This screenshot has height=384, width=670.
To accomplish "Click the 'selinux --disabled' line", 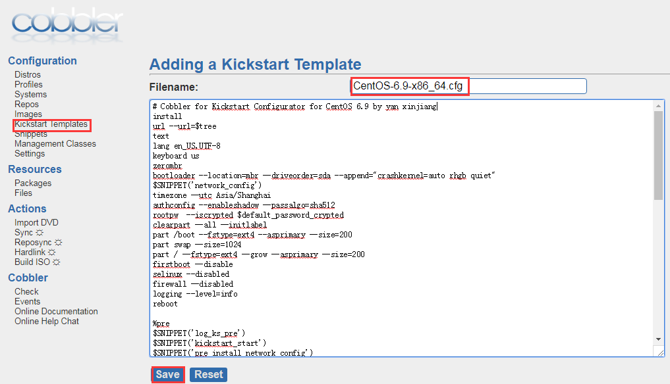I will pos(191,274).
